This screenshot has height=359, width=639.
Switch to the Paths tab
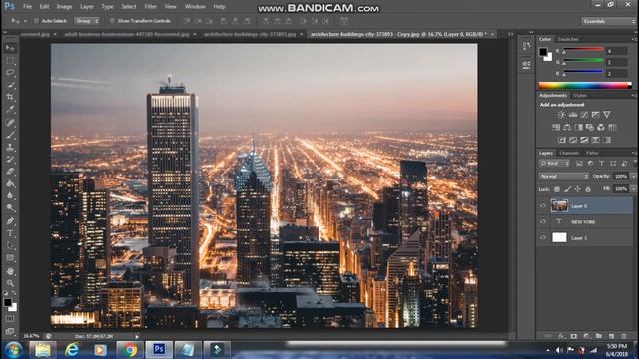point(592,153)
